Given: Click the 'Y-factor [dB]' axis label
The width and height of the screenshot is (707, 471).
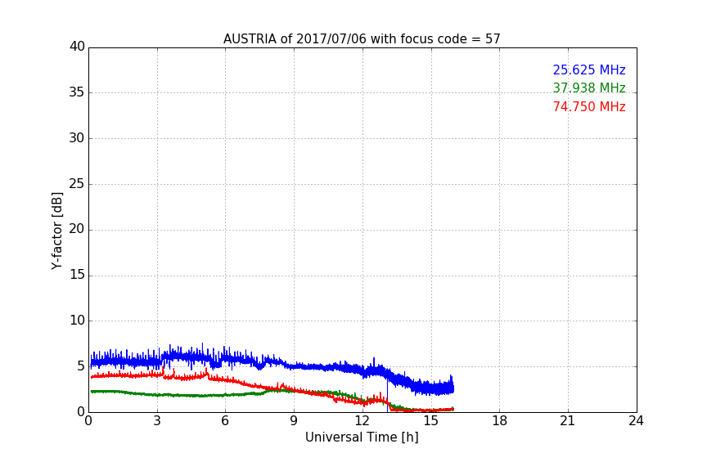Looking at the screenshot, I should 56,231.
